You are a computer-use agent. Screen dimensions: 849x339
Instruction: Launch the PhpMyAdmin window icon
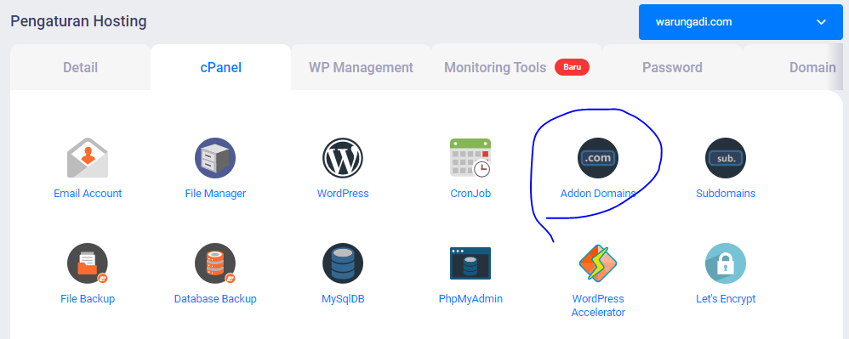(x=470, y=263)
